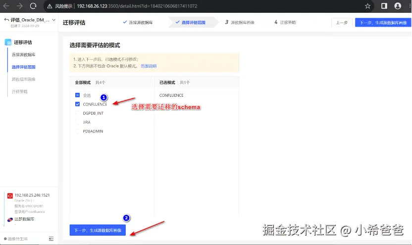412x245 pixels.
Task: Click the 迁移评估 sidebar icon
Action: (8, 42)
